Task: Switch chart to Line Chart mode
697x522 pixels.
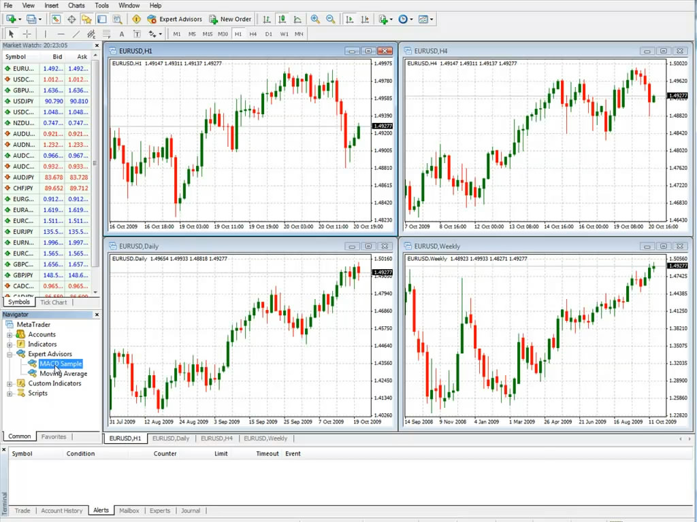Action: [x=297, y=19]
